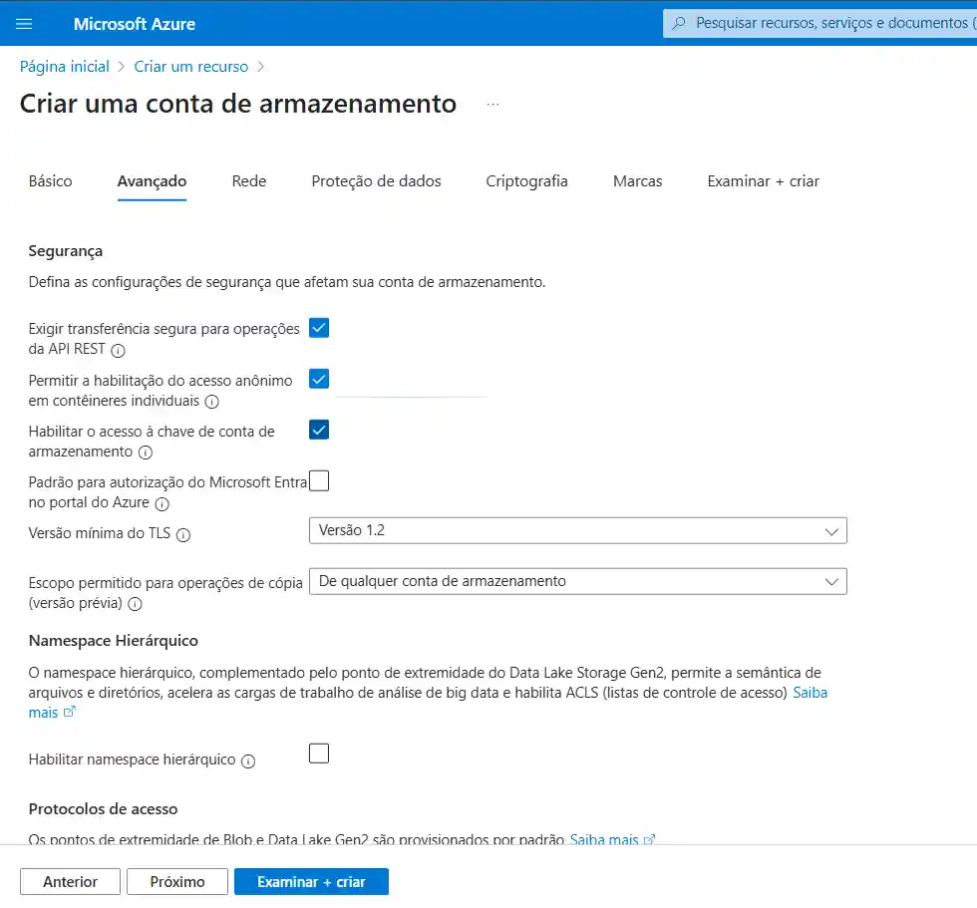The width and height of the screenshot is (977, 908).
Task: Click the blue Examinar + criar button
Action: pyautogui.click(x=311, y=881)
